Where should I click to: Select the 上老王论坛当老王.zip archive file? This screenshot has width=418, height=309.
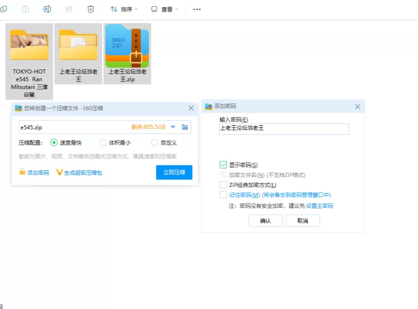(127, 54)
